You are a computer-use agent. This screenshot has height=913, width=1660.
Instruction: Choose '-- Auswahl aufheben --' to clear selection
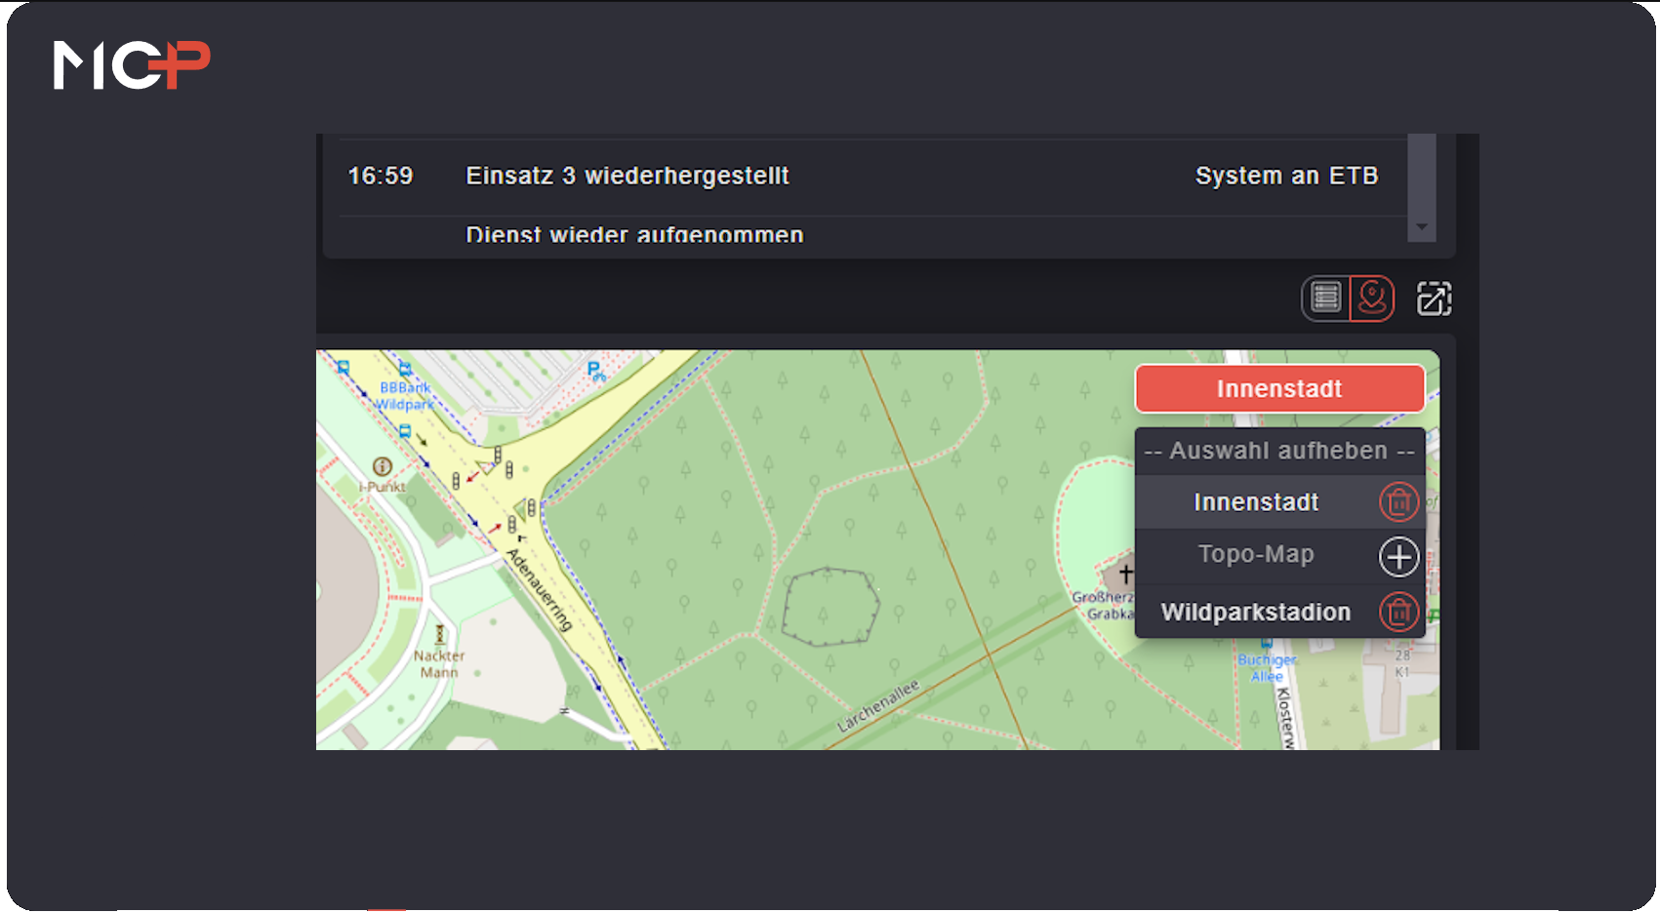tap(1278, 451)
